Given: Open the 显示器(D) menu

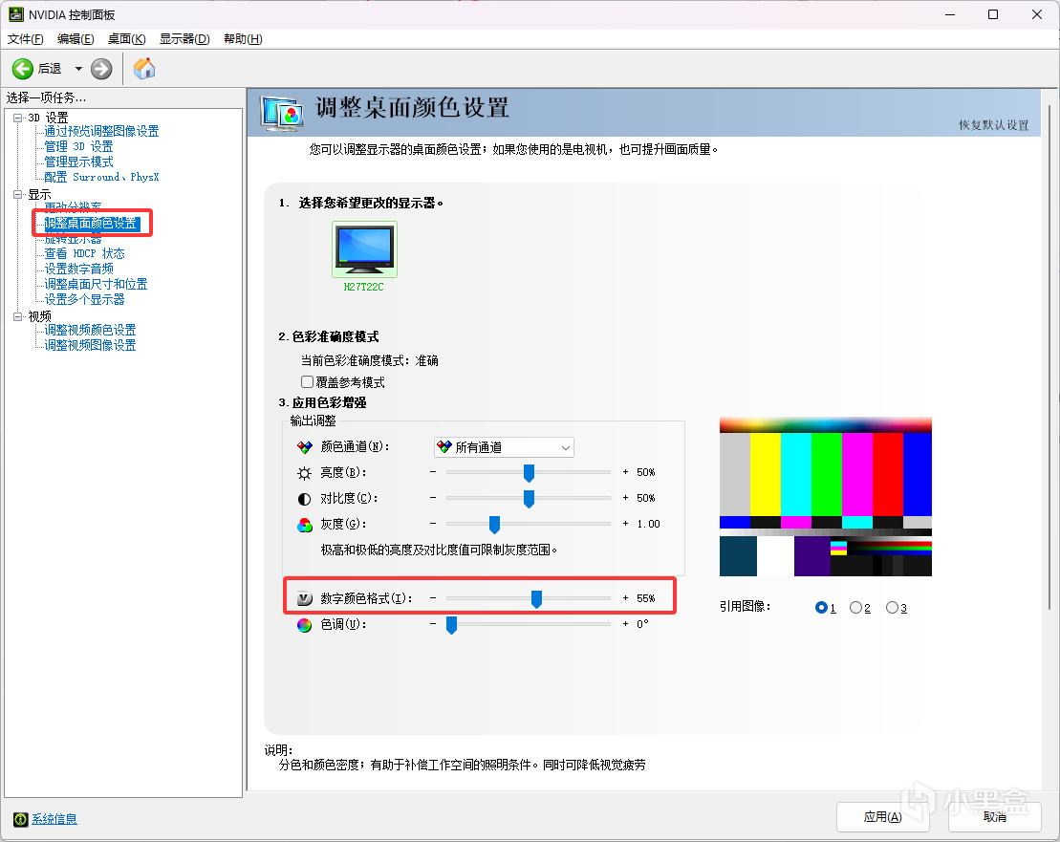Looking at the screenshot, I should pos(184,39).
